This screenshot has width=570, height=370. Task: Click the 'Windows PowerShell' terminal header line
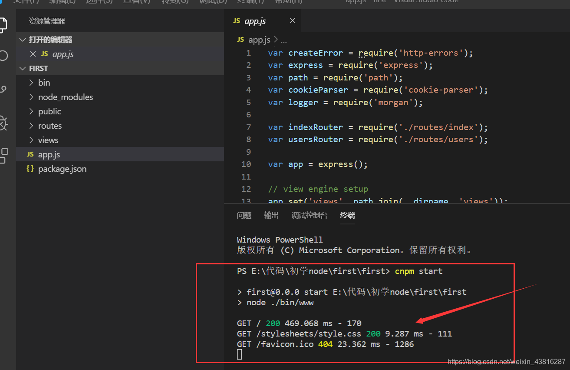[280, 240]
